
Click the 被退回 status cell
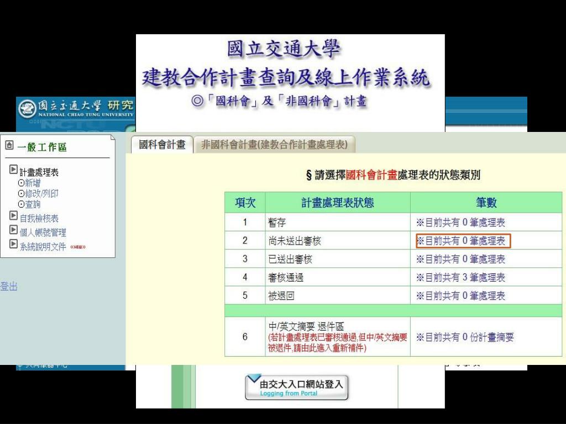[338, 296]
